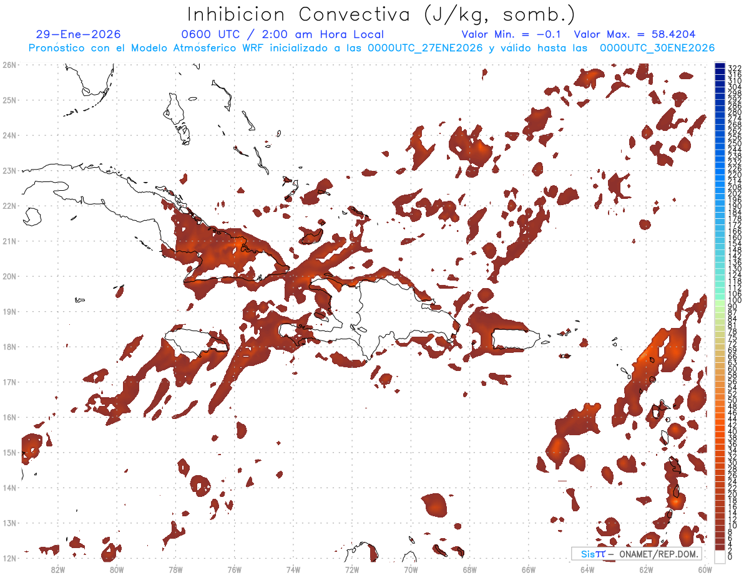
Task: Click the white 0 color bar swatch
Action: [x=720, y=556]
